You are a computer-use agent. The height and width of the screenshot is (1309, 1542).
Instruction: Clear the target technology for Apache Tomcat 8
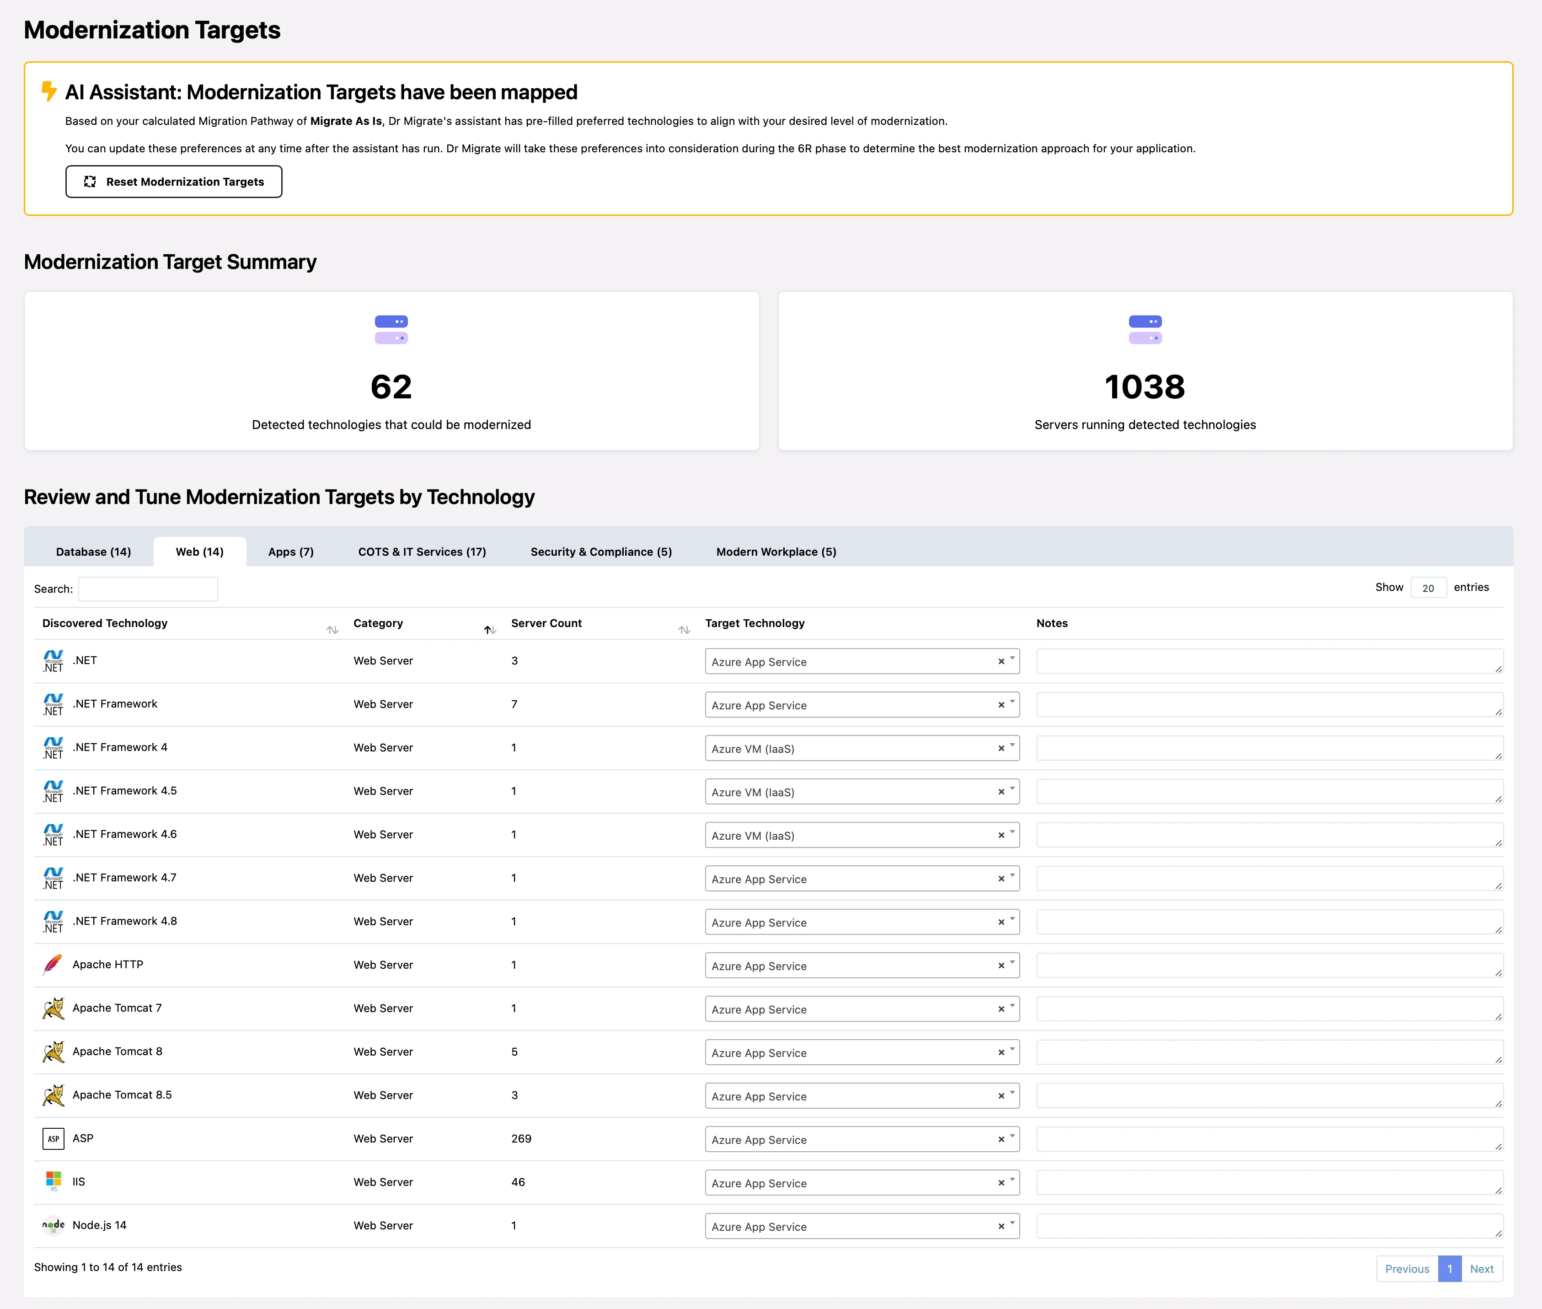(x=1001, y=1053)
